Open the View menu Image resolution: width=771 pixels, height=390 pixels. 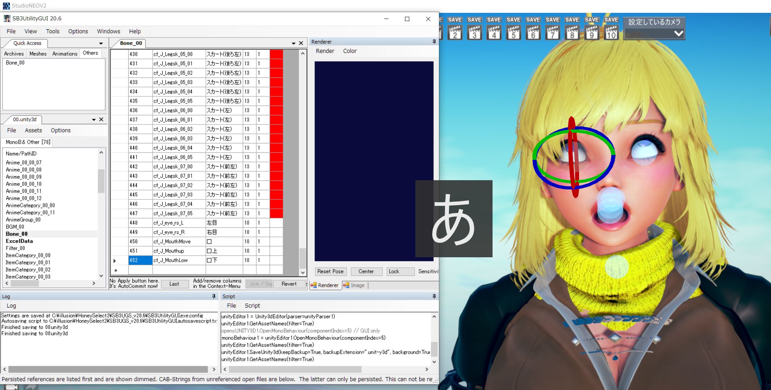point(31,31)
